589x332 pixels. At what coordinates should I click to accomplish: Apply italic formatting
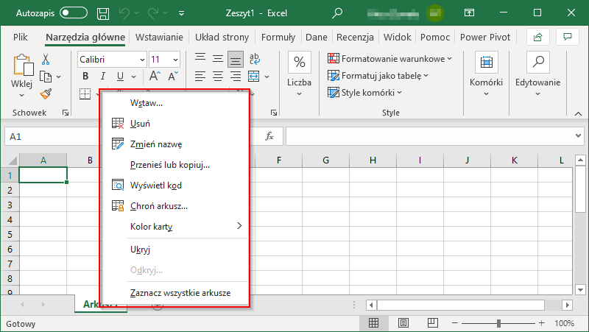pos(102,77)
